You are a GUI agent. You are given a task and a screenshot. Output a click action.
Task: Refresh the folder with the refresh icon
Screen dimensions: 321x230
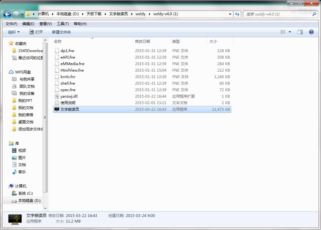coord(237,14)
